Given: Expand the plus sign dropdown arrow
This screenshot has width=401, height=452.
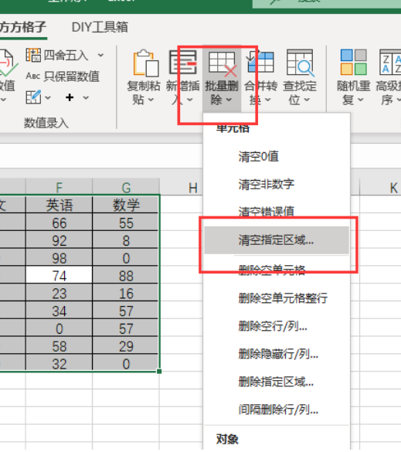Looking at the screenshot, I should [x=86, y=97].
